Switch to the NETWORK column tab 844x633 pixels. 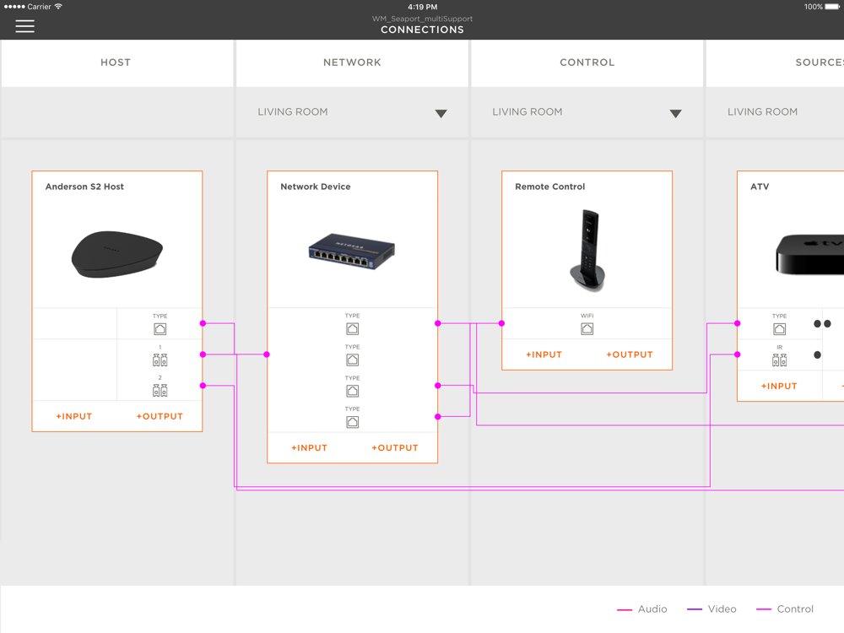[352, 62]
